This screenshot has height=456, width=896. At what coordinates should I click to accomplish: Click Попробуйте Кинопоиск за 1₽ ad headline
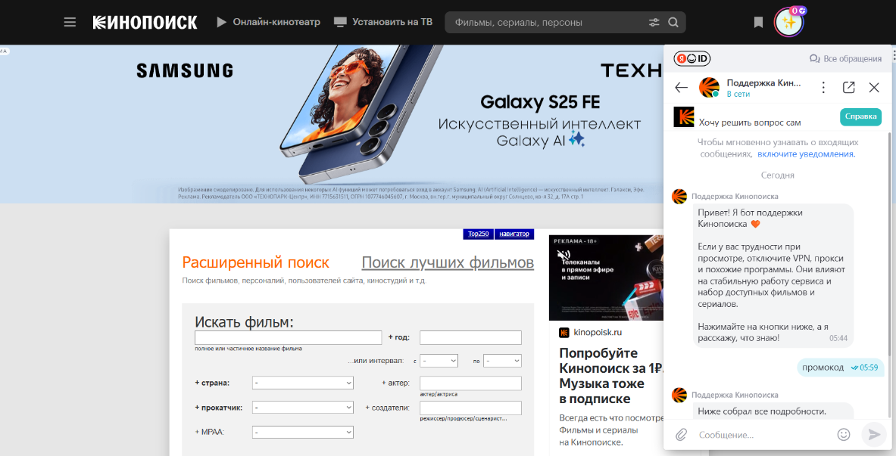tap(610, 376)
